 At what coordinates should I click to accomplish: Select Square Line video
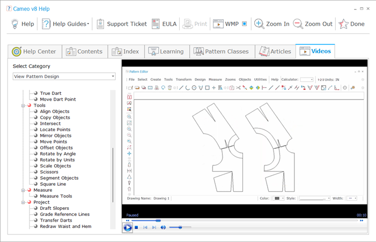click(x=53, y=184)
